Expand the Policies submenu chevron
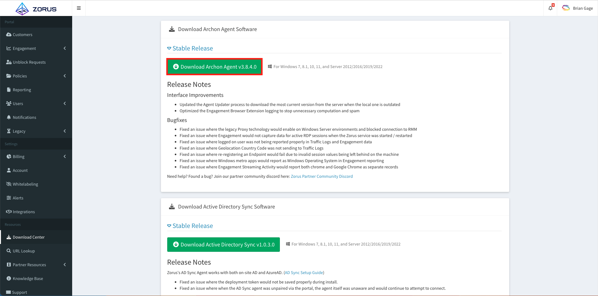 tap(65, 76)
